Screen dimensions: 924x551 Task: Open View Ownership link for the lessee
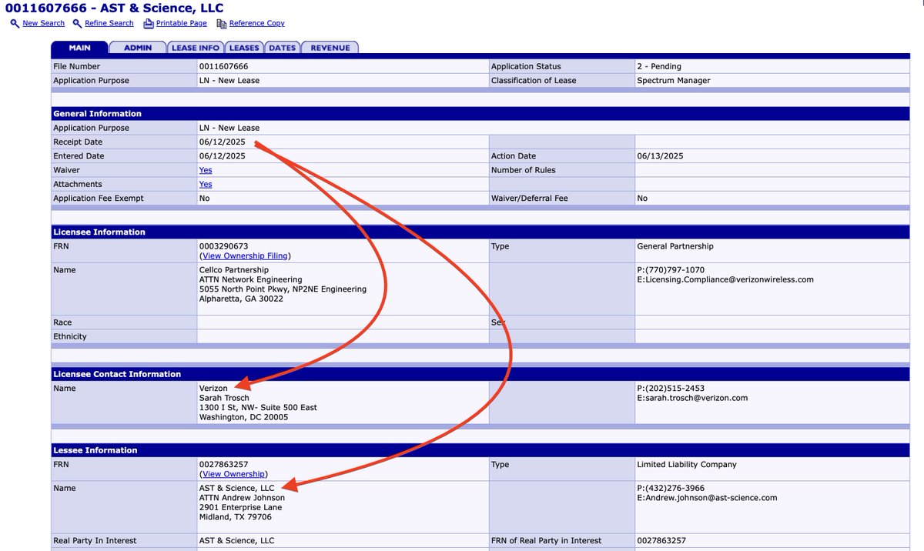point(233,474)
